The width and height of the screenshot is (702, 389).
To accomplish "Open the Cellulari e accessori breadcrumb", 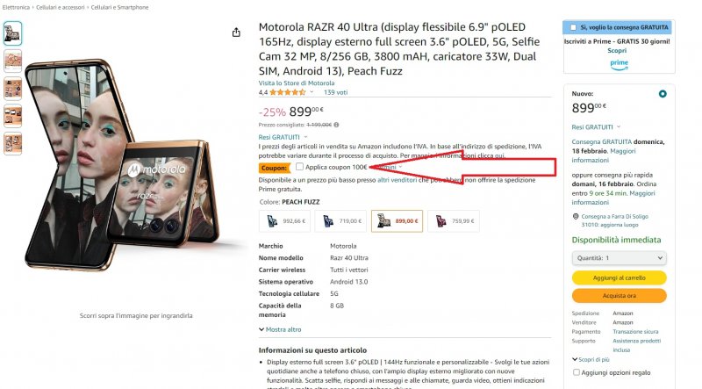I will pos(61,7).
